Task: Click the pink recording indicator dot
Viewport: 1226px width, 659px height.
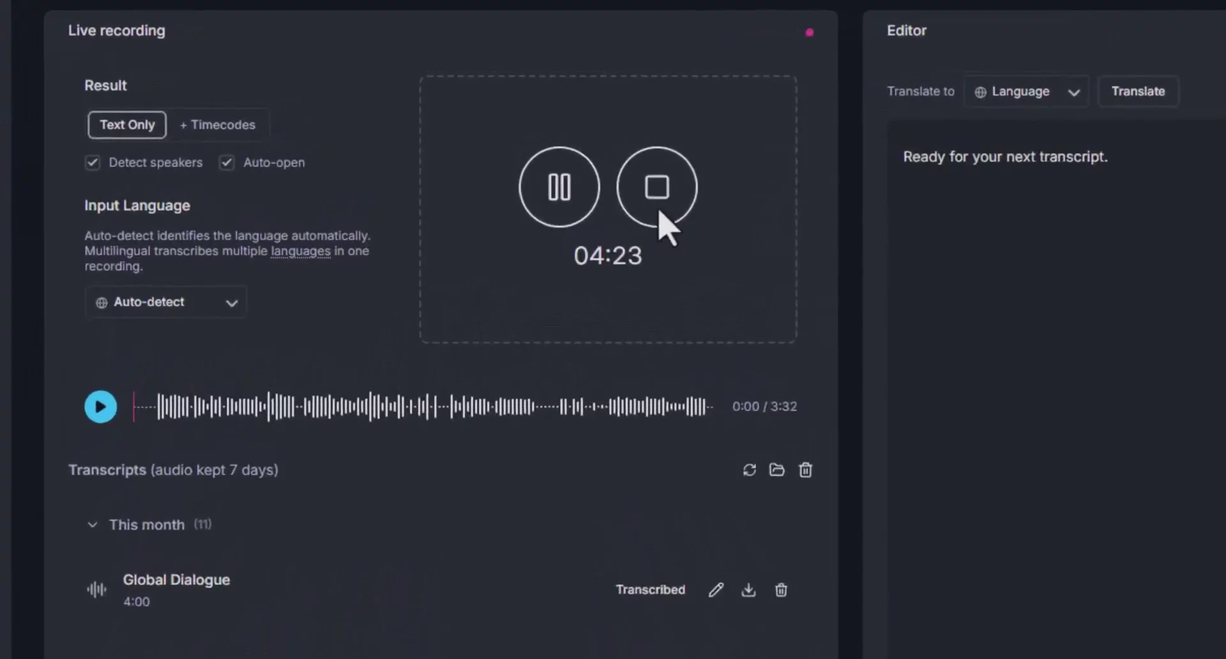Action: click(809, 32)
